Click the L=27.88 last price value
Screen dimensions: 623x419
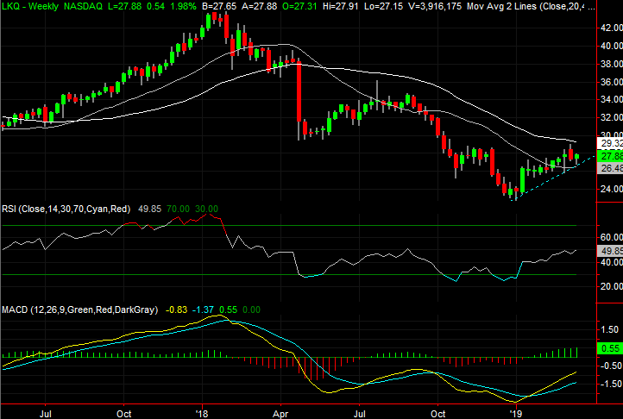tap(126, 6)
